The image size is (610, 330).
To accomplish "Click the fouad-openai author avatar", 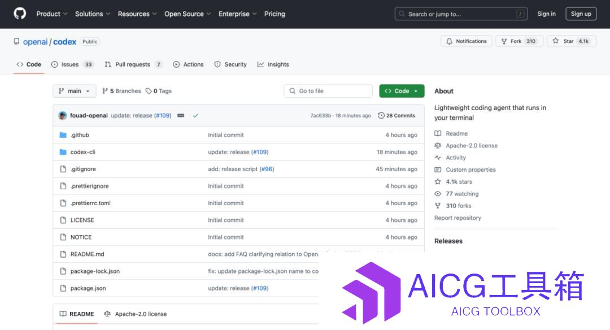I will click(63, 116).
